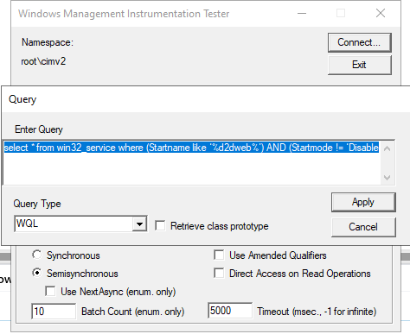
Task: Apply the entered query
Action: (x=363, y=202)
